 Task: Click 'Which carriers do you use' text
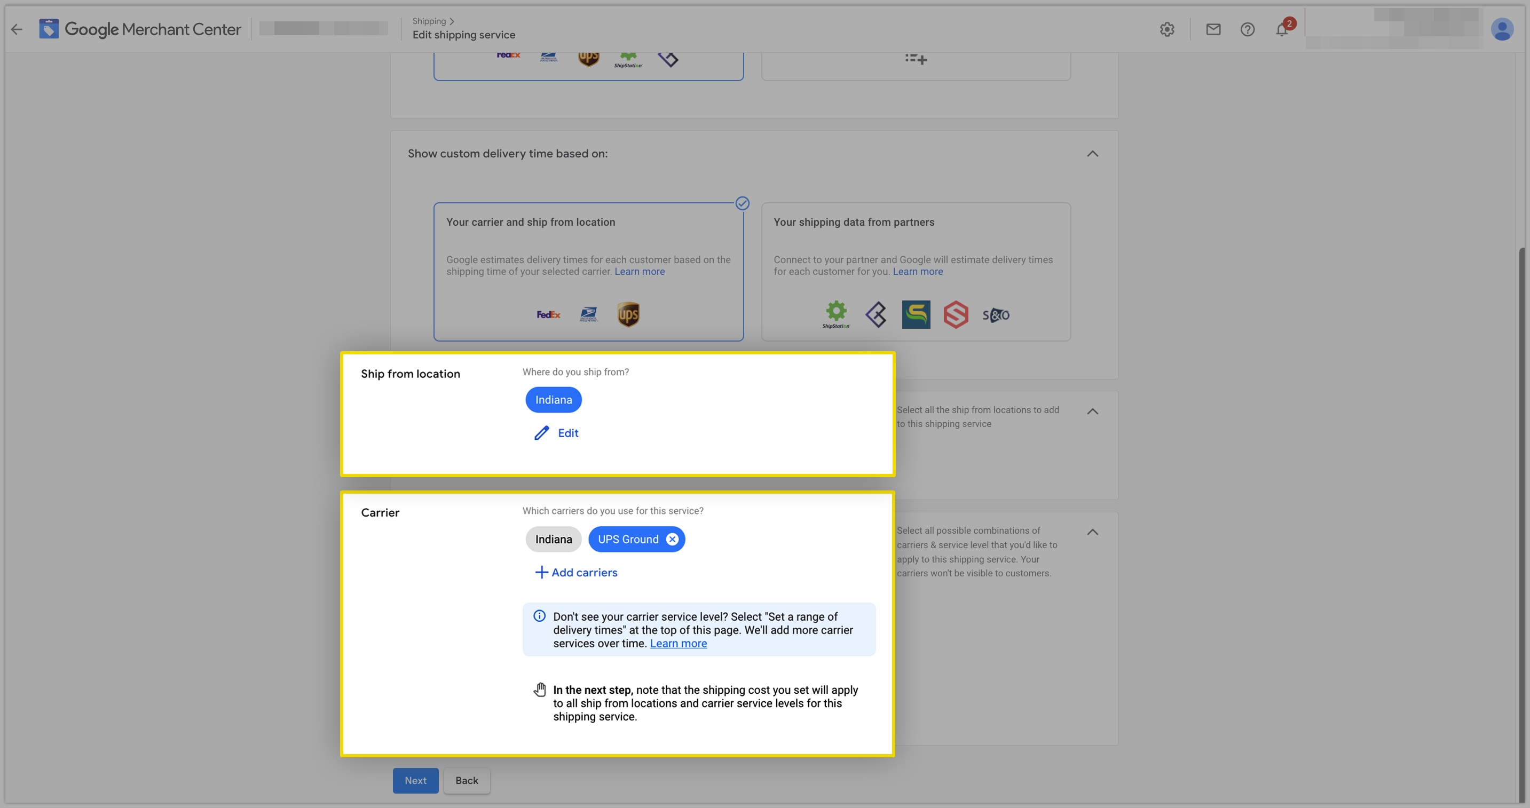(x=613, y=511)
